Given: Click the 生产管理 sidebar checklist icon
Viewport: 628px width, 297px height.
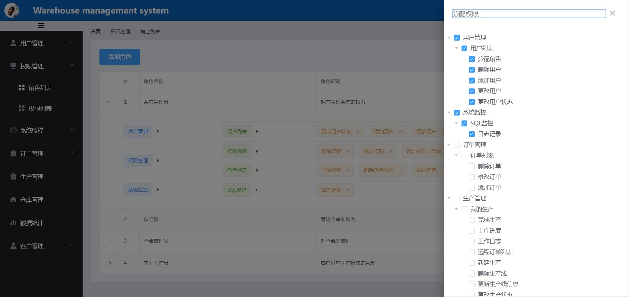Looking at the screenshot, I should [13, 177].
